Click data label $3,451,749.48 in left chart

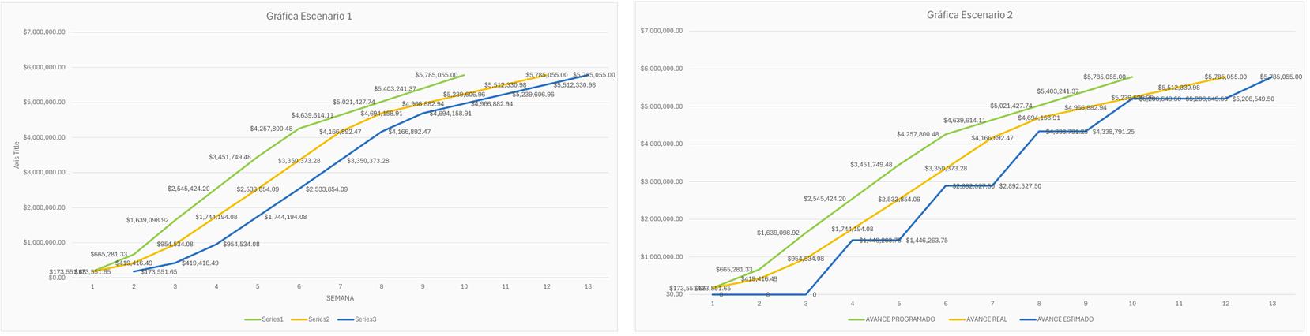pos(230,157)
